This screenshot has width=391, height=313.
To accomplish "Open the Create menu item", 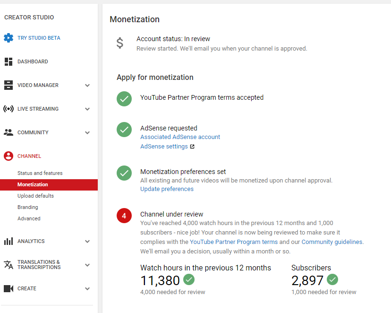I will pyautogui.click(x=27, y=288).
